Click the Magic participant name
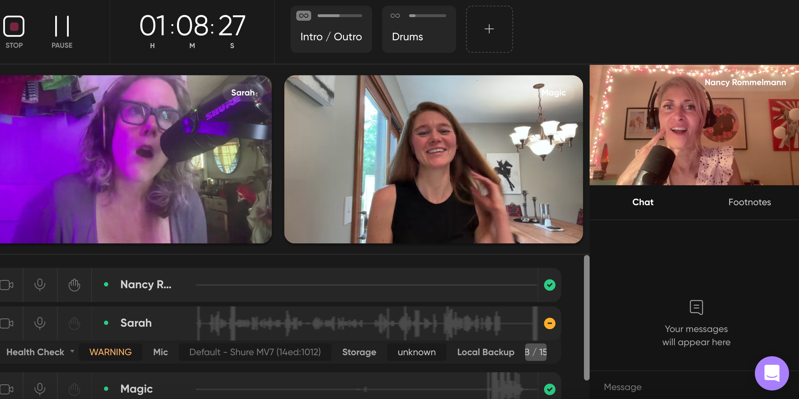Image resolution: width=799 pixels, height=399 pixels. coord(136,389)
